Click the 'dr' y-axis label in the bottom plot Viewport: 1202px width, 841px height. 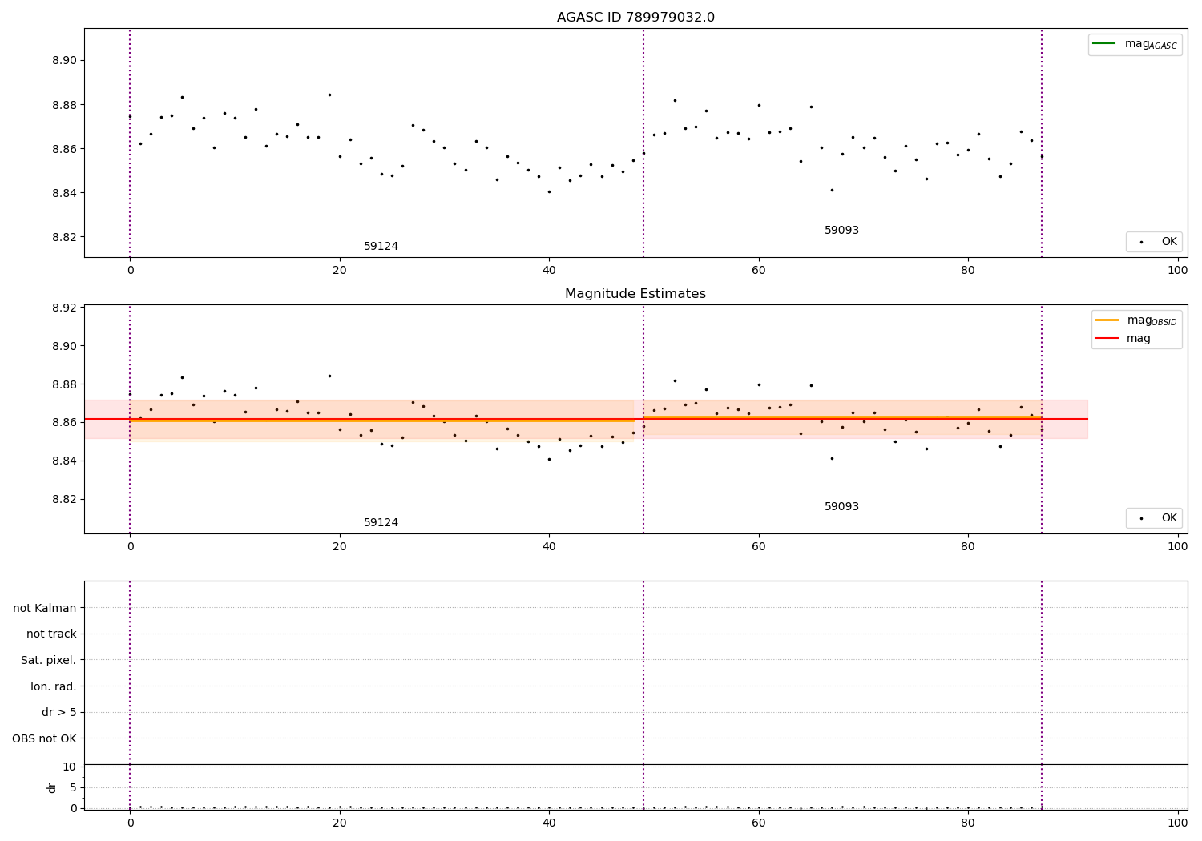[x=52, y=787]
